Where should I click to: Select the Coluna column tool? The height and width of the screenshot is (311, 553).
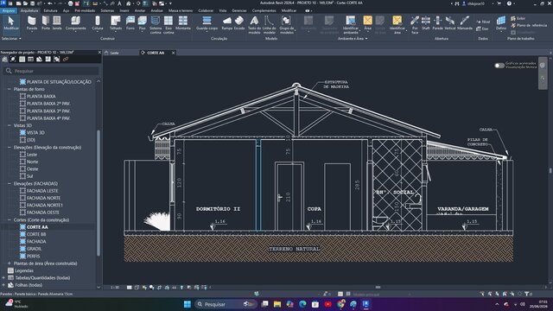click(98, 23)
